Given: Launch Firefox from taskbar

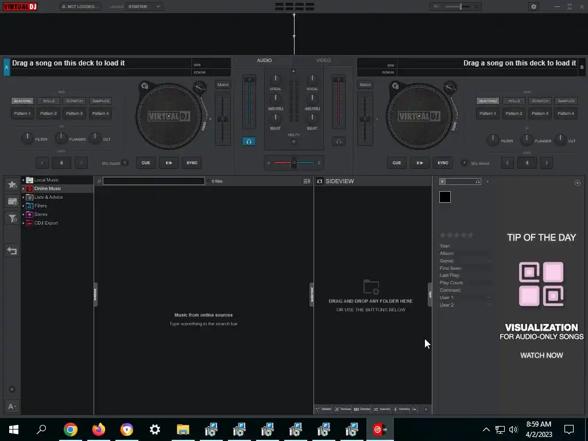Looking at the screenshot, I should pyautogui.click(x=99, y=429).
